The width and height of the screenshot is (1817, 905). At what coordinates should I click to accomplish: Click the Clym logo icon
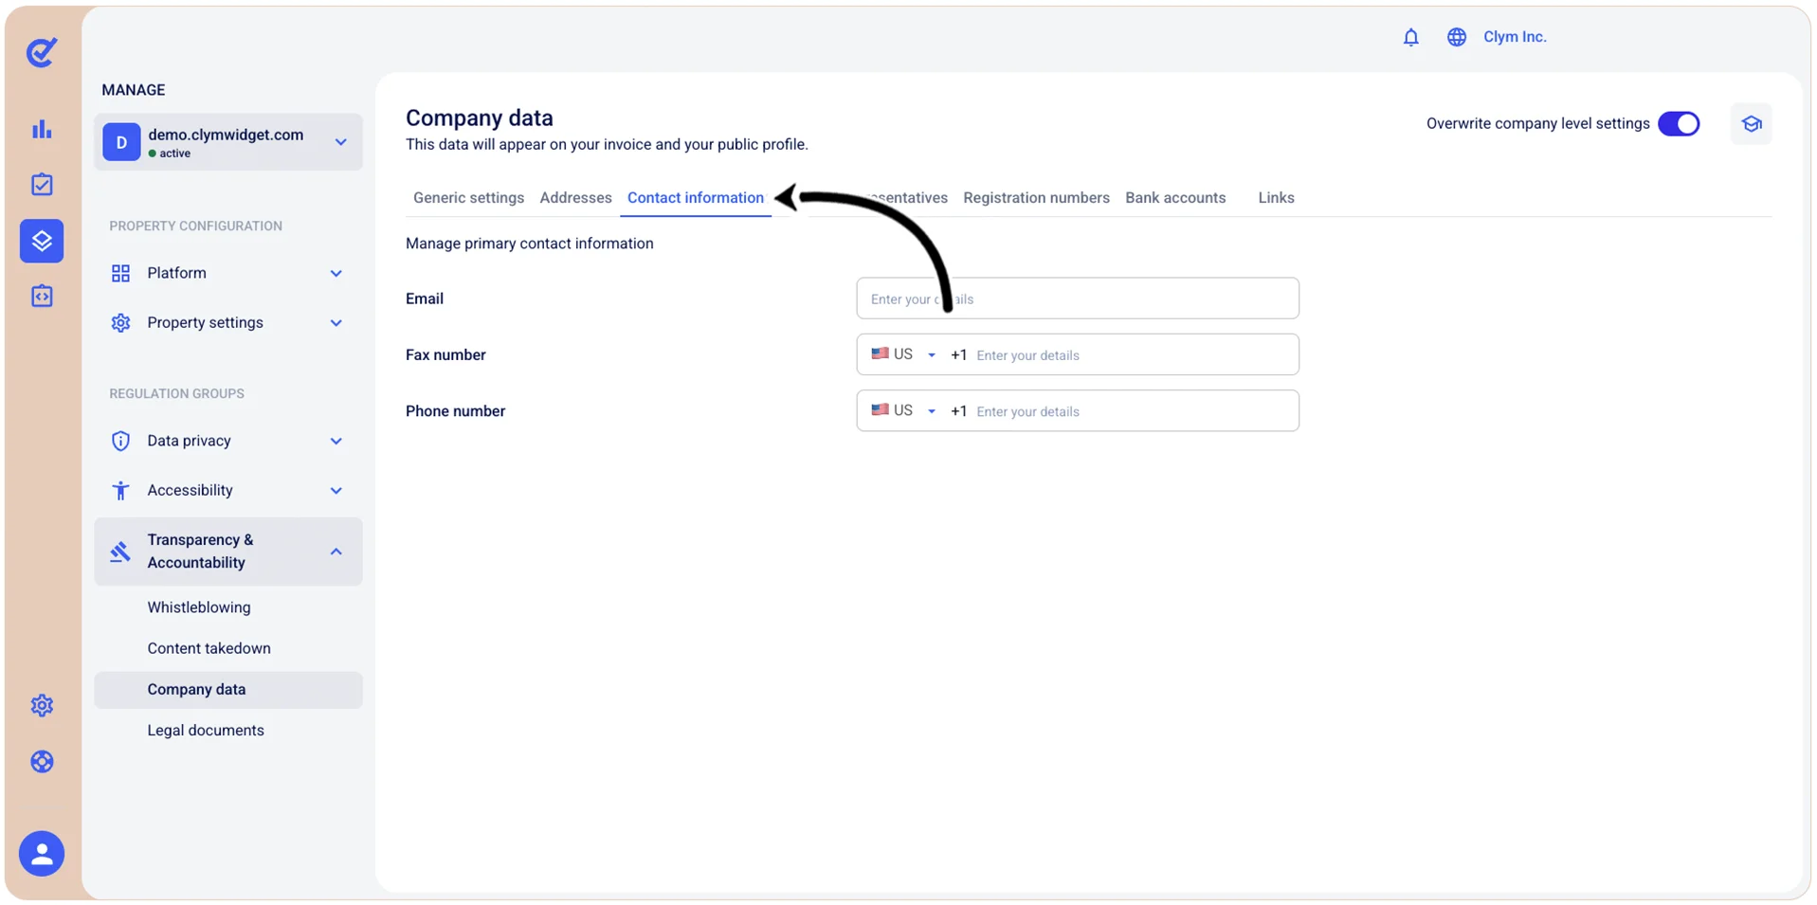coord(42,52)
